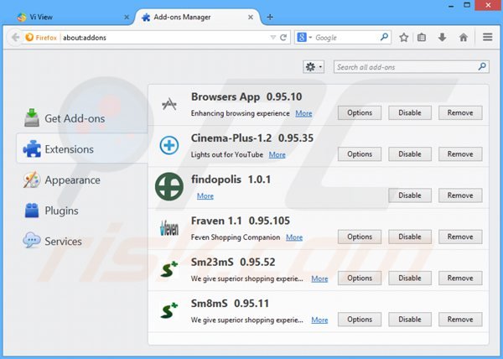Select the Browsers App 0.95.10 title
Screen dimensions: 503x359
246,97
